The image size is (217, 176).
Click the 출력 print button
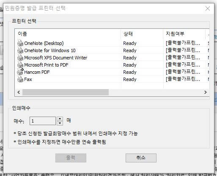71,158
